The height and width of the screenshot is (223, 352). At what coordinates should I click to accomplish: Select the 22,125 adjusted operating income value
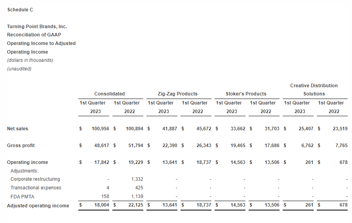click(x=134, y=206)
